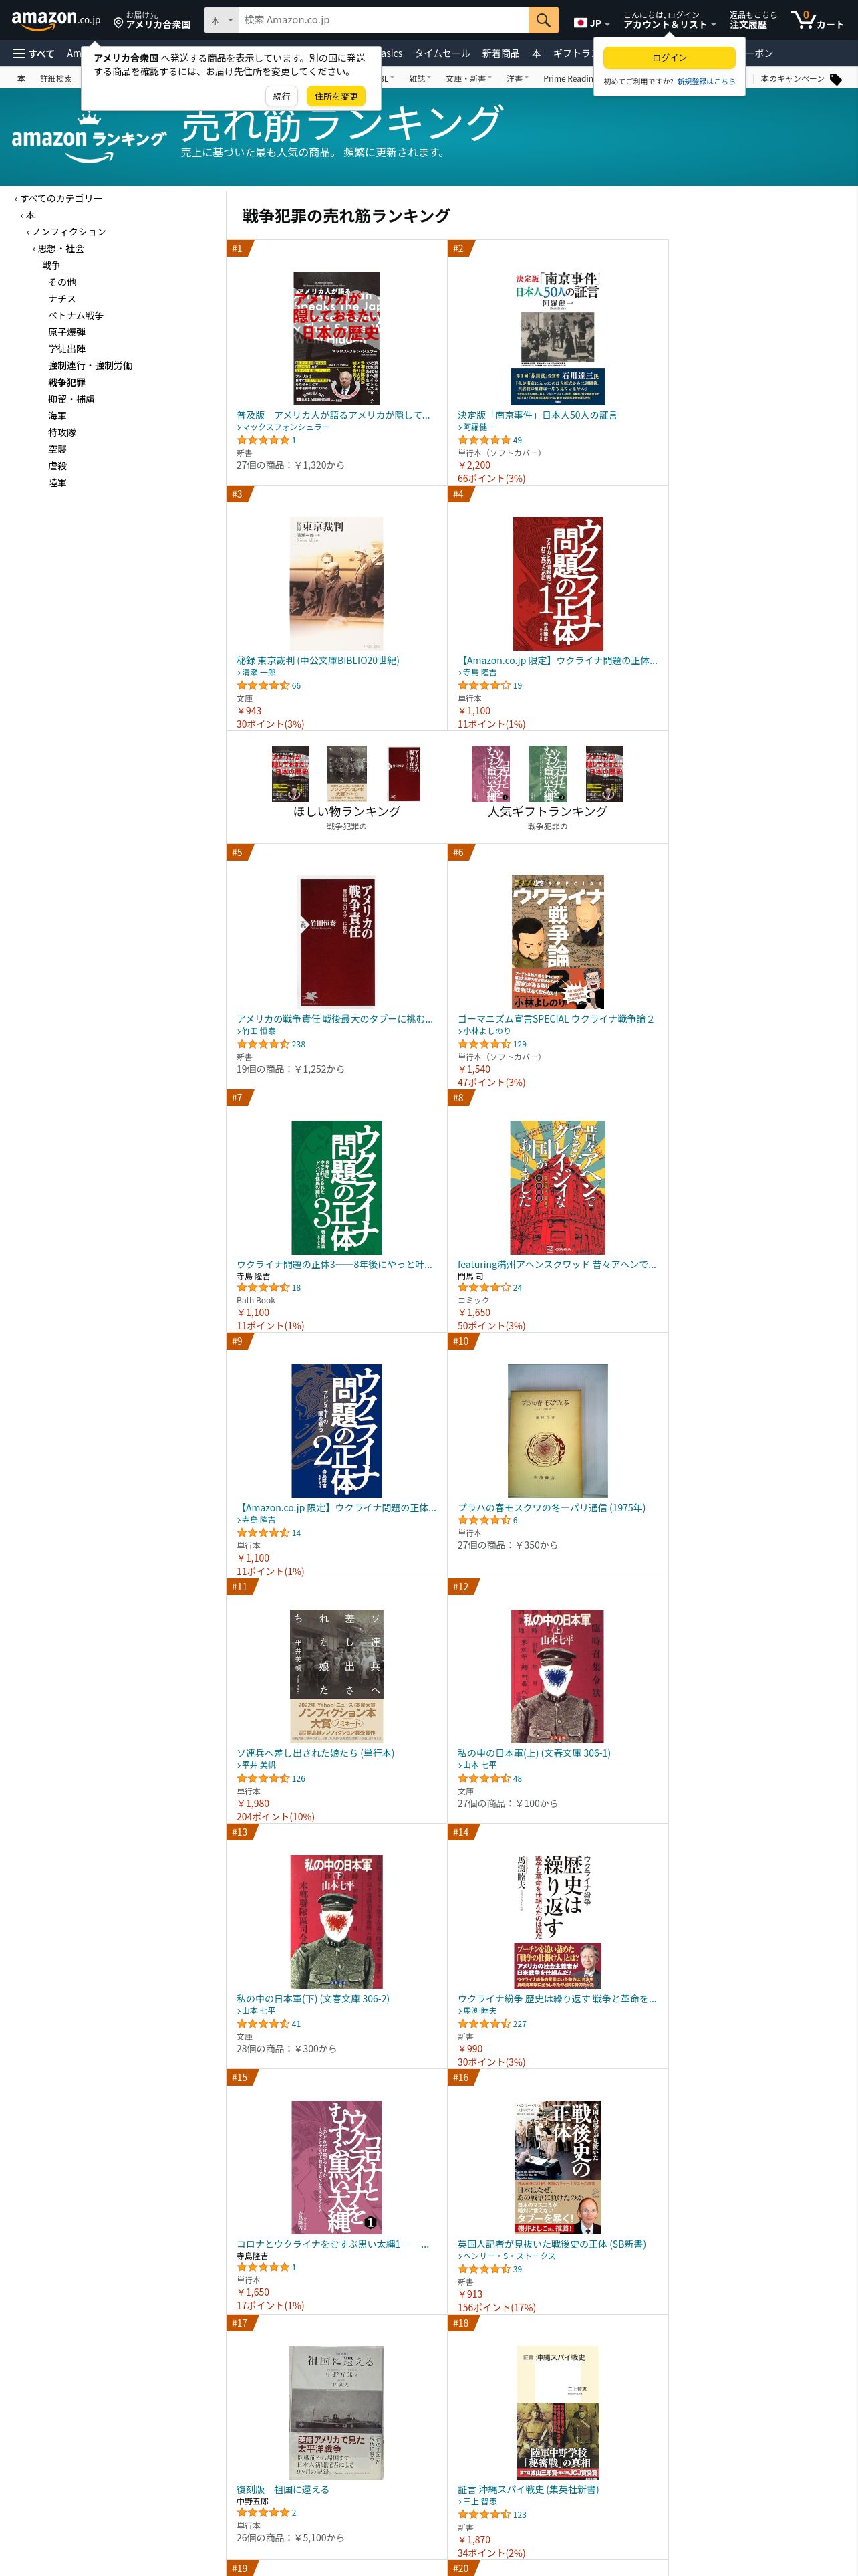The width and height of the screenshot is (858, 2576).
Task: Click the yellow ログイン button
Action: point(669,58)
